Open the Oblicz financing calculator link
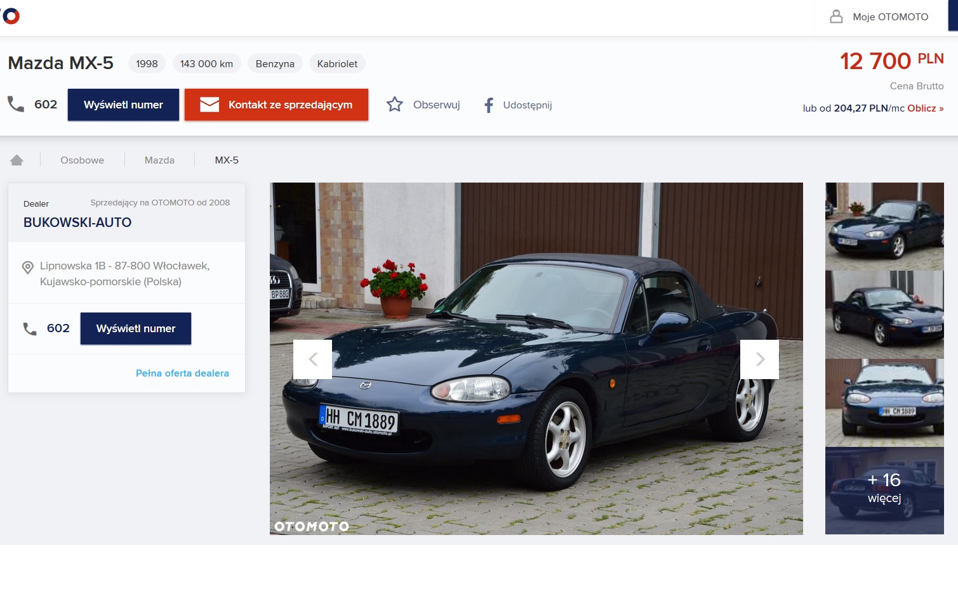 pyautogui.click(x=925, y=108)
